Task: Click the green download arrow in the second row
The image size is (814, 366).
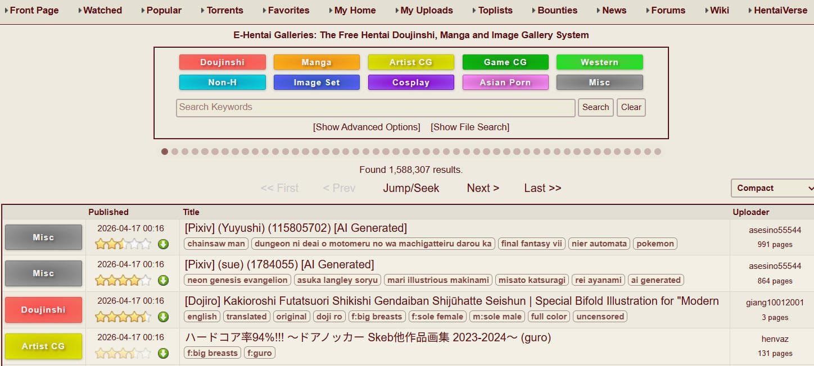Action: (x=163, y=281)
